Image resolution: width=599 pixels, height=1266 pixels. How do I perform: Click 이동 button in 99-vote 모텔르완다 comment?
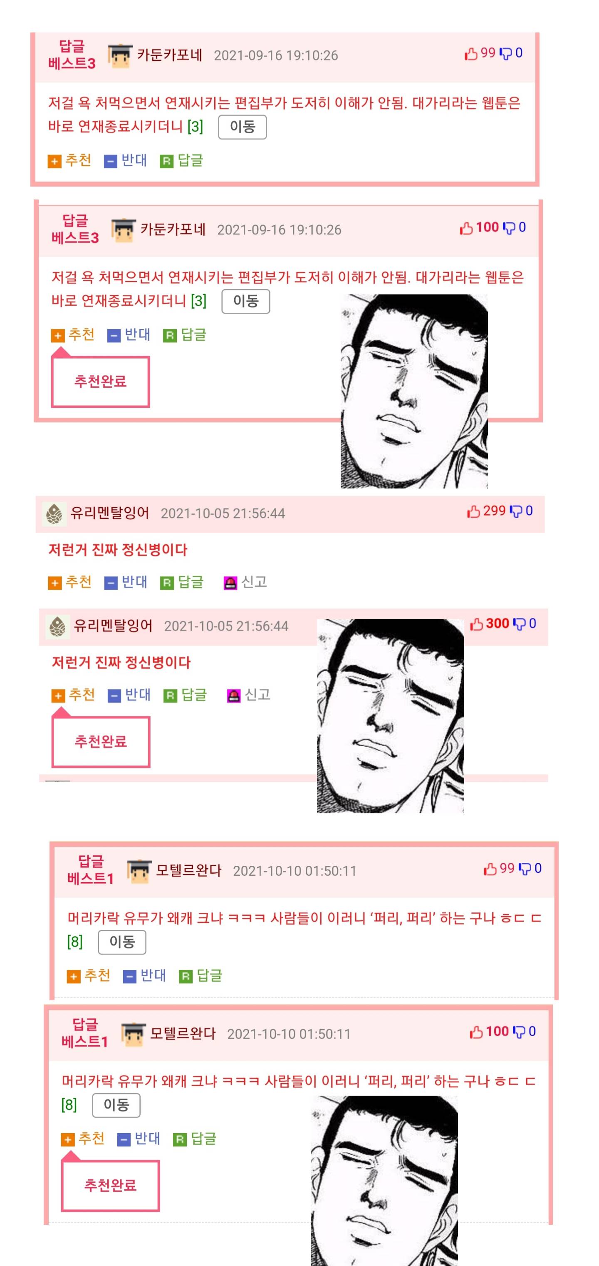tap(122, 942)
